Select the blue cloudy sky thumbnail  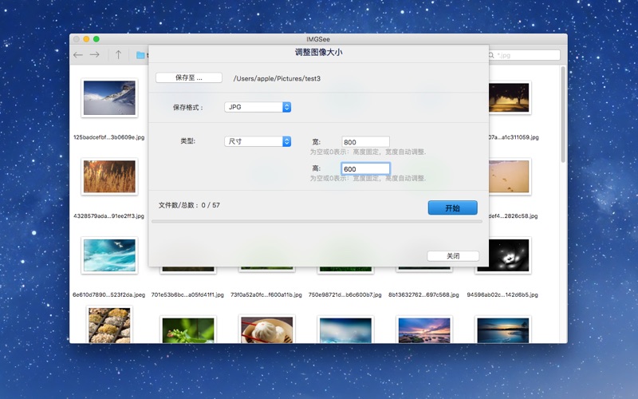tap(345, 330)
